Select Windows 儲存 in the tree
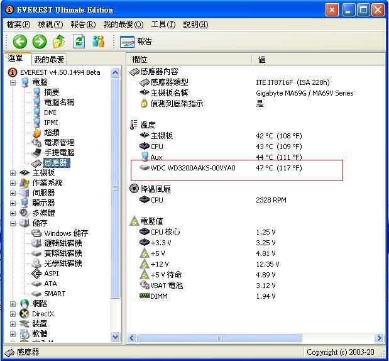The height and width of the screenshot is (361, 389). 66,233
